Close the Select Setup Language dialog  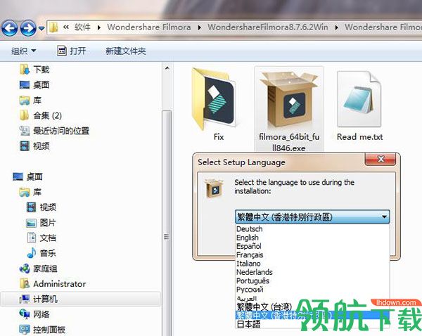coord(381,159)
